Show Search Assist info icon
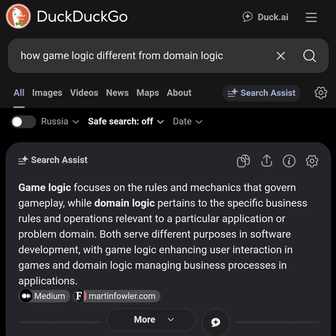This screenshot has width=336, height=336. (289, 161)
